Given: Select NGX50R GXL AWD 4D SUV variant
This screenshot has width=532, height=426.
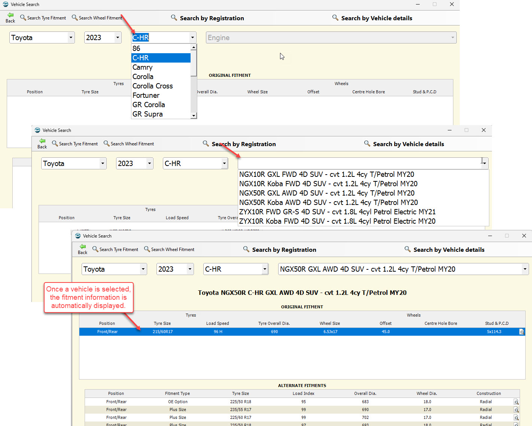Looking at the screenshot, I should pyautogui.click(x=364, y=193).
